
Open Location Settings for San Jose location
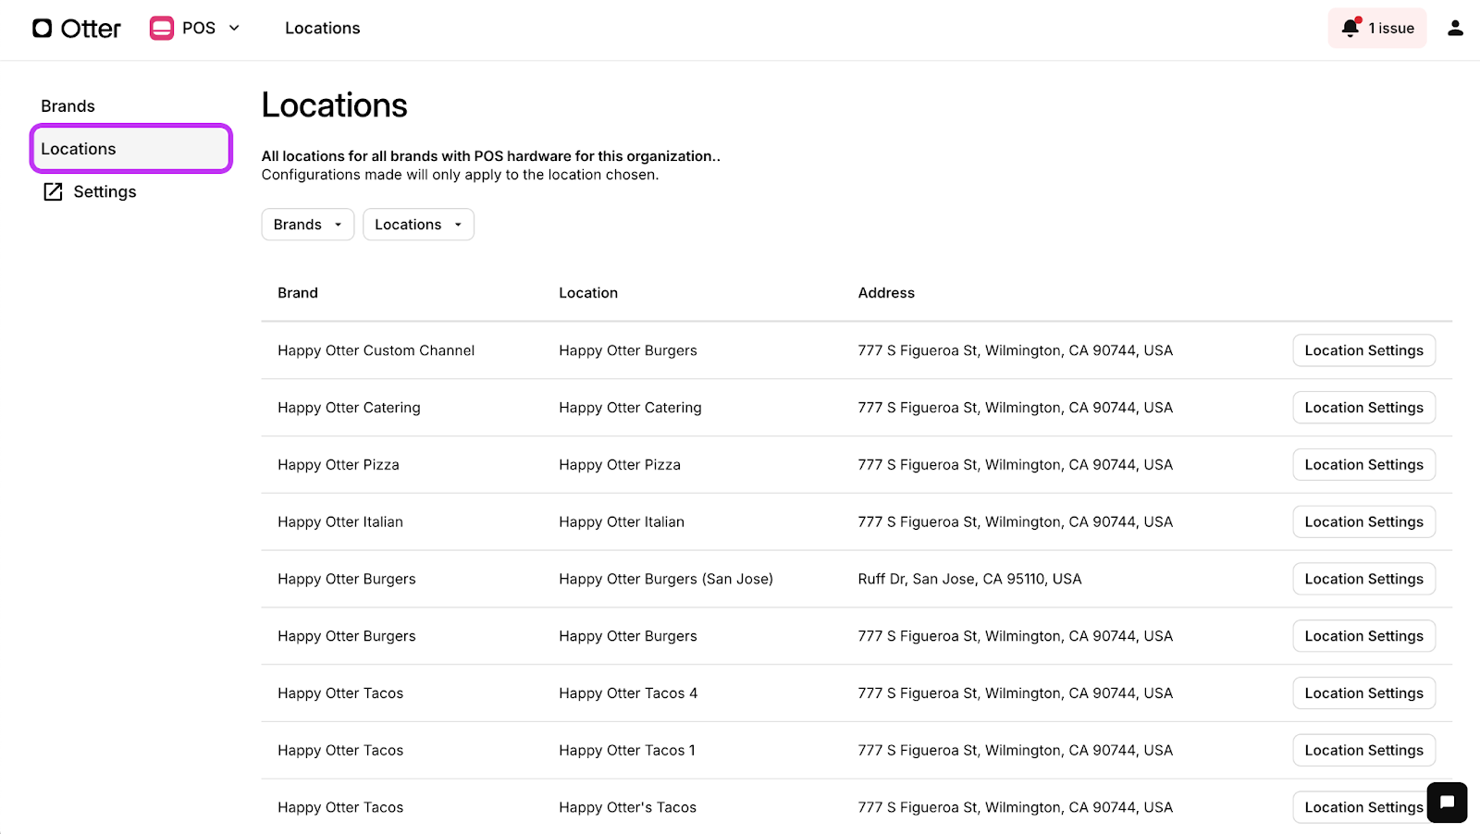pos(1363,579)
